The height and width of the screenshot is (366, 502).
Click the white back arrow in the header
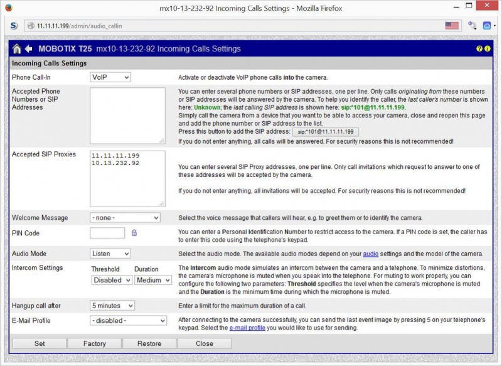coord(29,49)
